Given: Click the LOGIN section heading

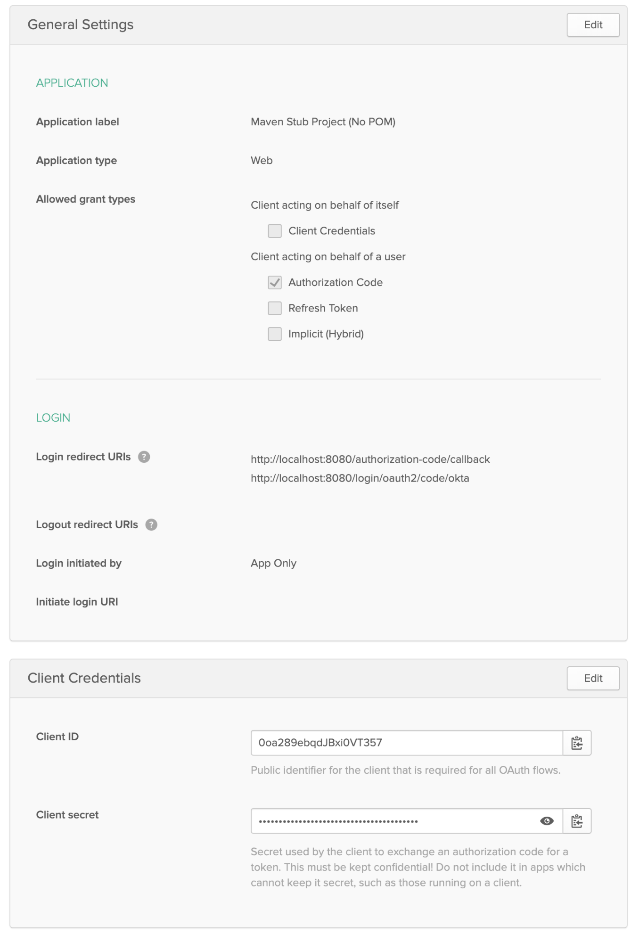Looking at the screenshot, I should pyautogui.click(x=53, y=418).
